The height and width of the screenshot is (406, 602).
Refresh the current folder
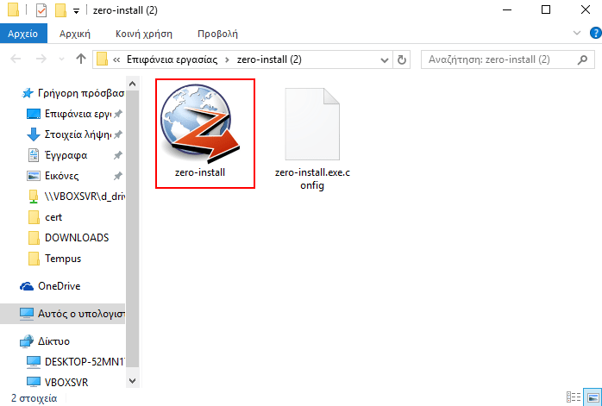point(402,59)
